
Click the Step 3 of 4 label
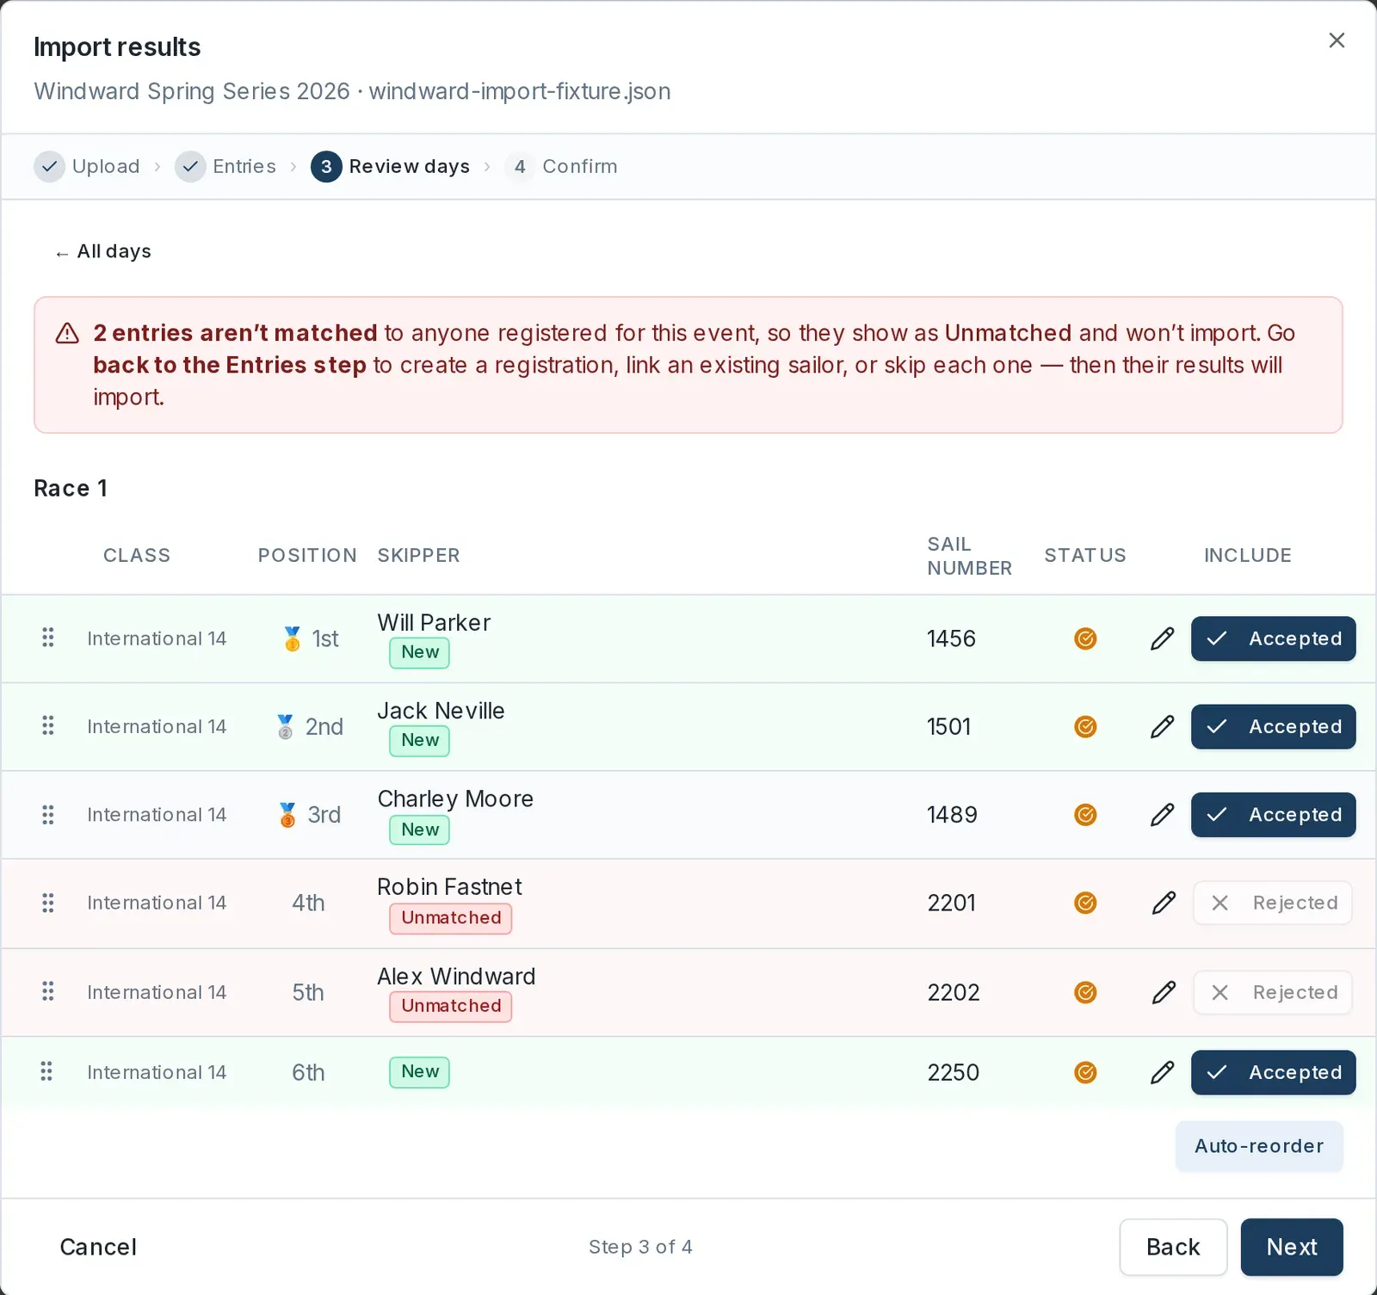640,1247
